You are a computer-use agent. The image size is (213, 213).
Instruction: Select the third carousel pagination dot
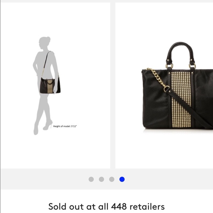pos(112,179)
